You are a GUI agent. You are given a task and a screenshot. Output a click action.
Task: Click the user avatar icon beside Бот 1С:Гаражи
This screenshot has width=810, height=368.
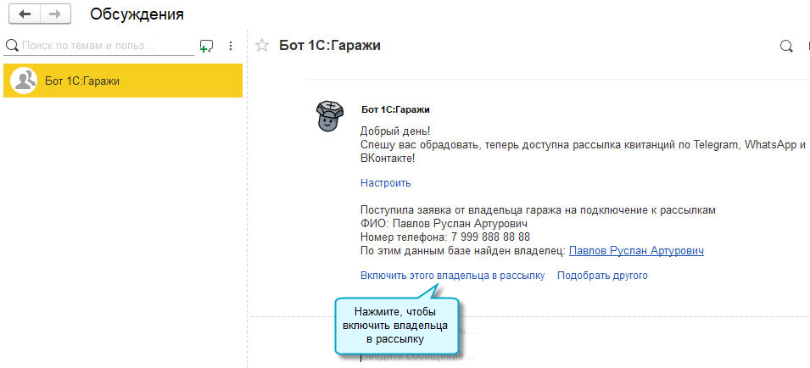(23, 81)
